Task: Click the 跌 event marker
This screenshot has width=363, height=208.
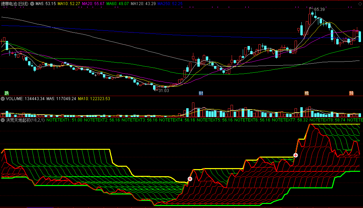Action: (x=7, y=93)
